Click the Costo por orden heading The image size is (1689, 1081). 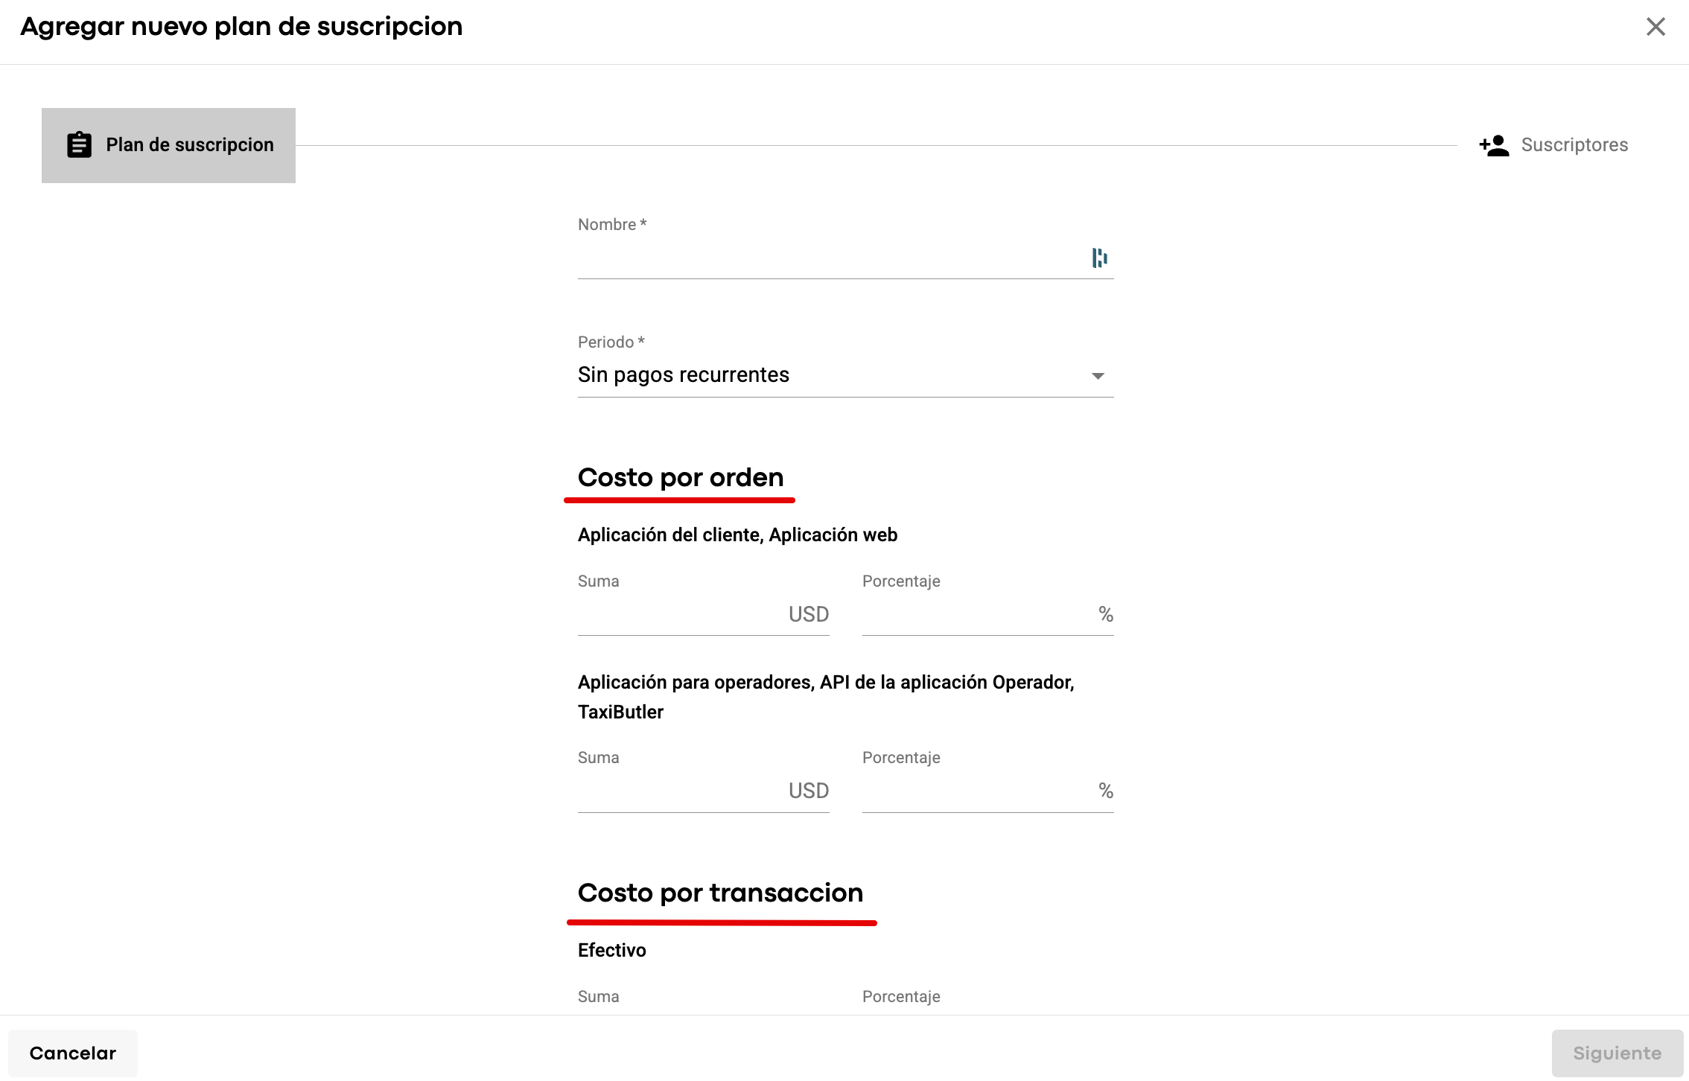681,477
